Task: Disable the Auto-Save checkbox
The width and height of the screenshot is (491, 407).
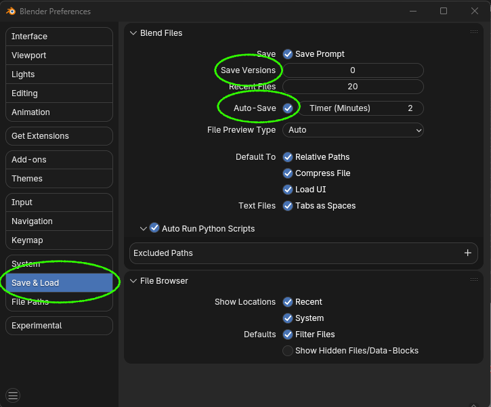Action: 288,108
